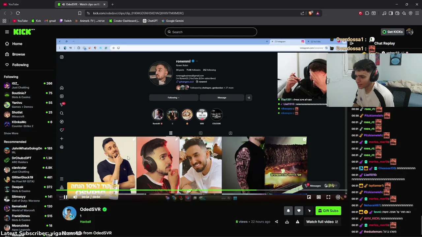This screenshot has width=422, height=237.
Task: Close the OdedSVR Kick tab
Action: coord(104,4)
